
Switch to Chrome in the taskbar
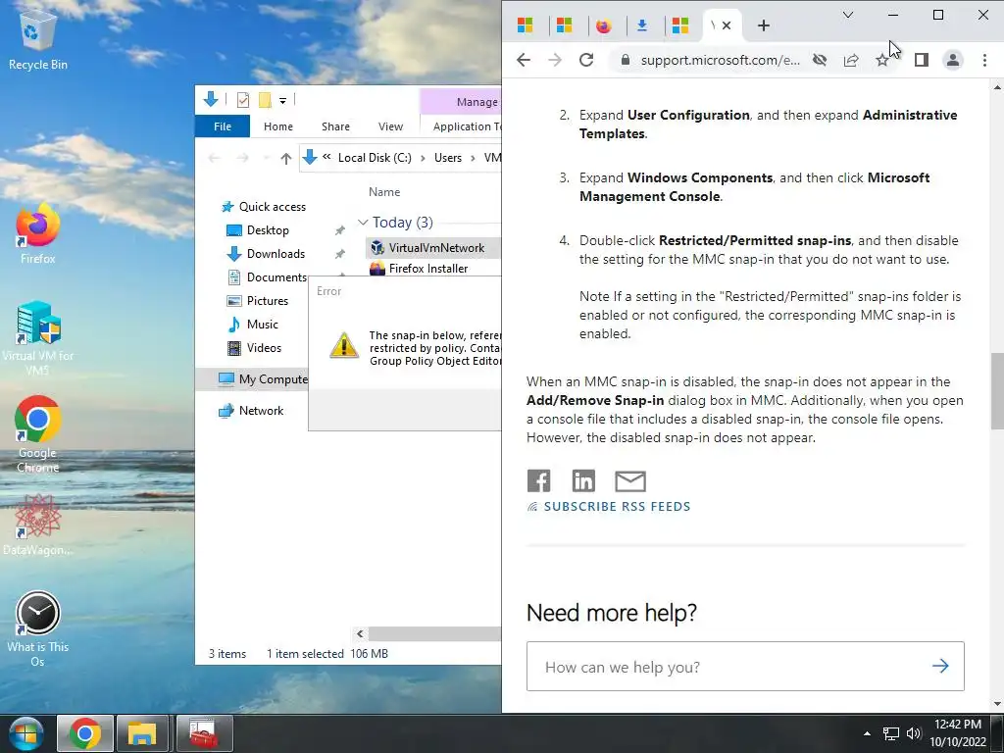coord(85,733)
